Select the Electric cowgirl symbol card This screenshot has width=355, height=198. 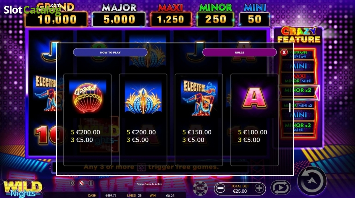tap(199, 120)
